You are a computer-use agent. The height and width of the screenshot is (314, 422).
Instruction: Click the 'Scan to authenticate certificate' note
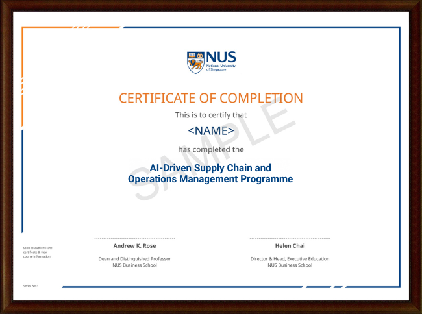click(x=38, y=252)
